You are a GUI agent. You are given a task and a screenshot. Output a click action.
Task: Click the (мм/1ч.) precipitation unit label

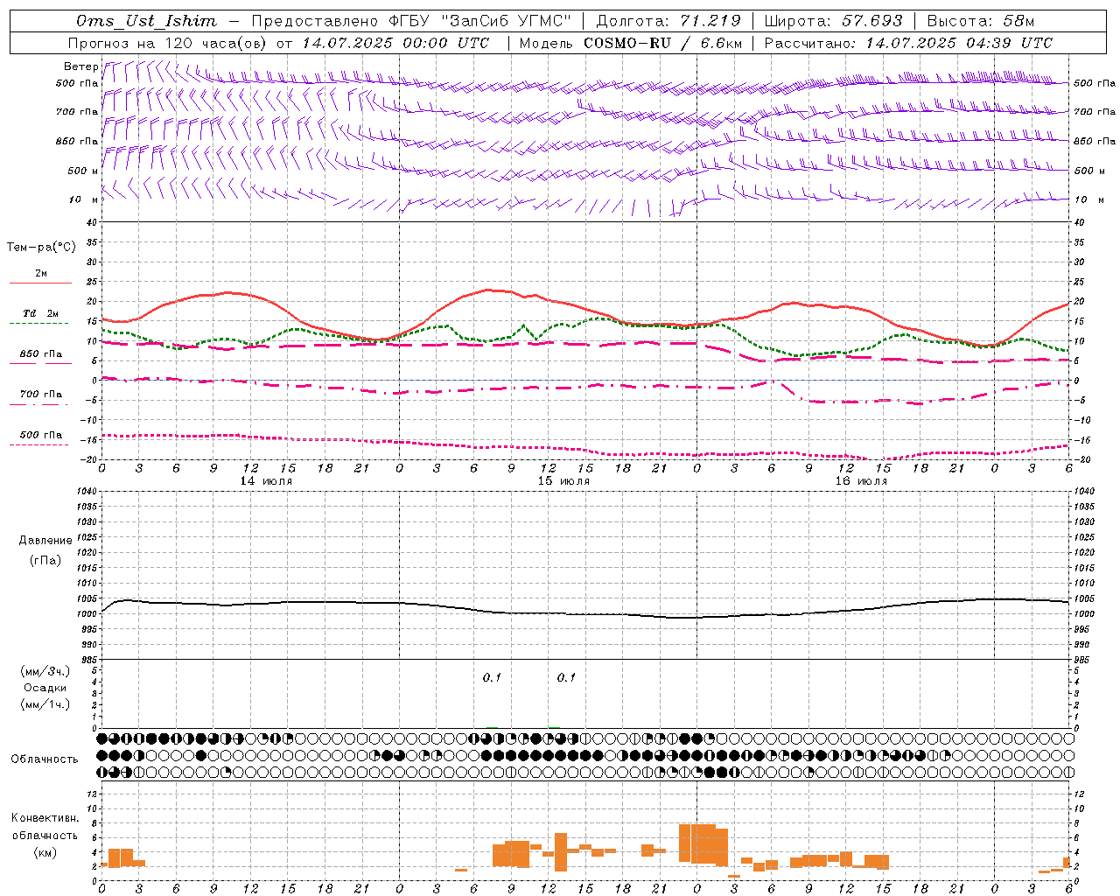coord(45,704)
